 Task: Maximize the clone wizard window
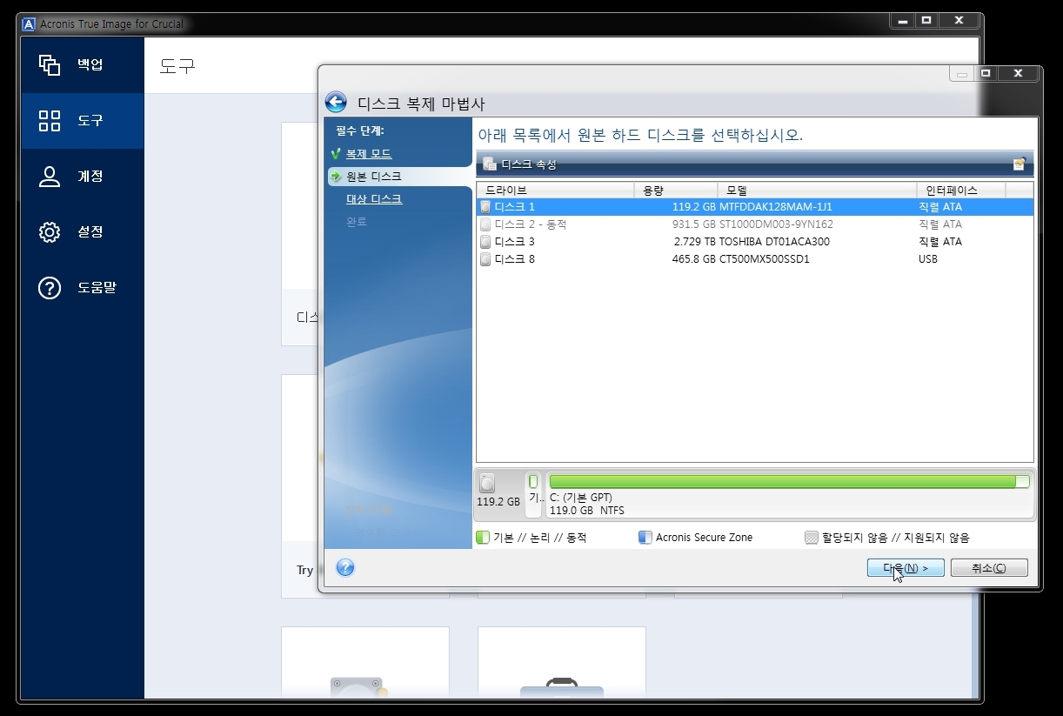(x=986, y=74)
